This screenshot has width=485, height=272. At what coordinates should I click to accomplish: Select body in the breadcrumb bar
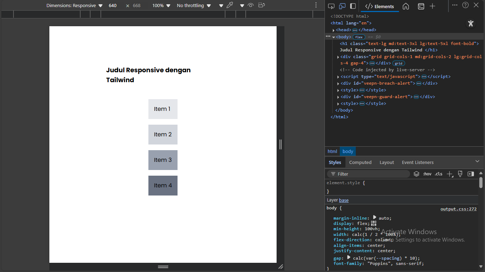[x=348, y=151]
